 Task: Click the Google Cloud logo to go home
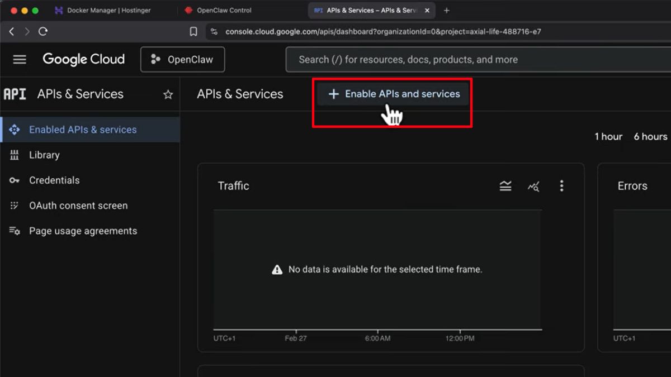[83, 59]
